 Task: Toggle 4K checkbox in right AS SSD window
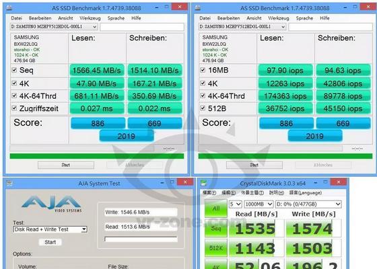pos(203,83)
